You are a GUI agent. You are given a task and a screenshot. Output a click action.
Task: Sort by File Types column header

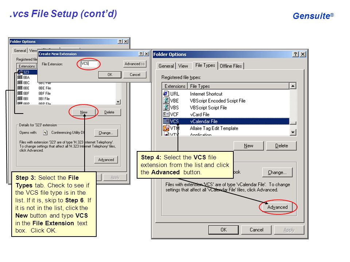click(x=238, y=86)
